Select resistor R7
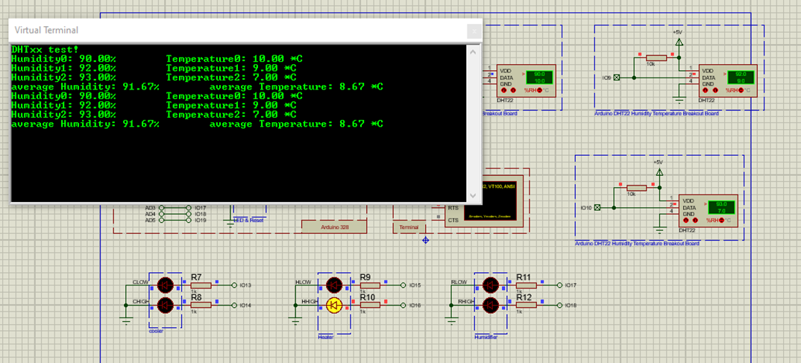This screenshot has height=363, width=801. [x=201, y=285]
